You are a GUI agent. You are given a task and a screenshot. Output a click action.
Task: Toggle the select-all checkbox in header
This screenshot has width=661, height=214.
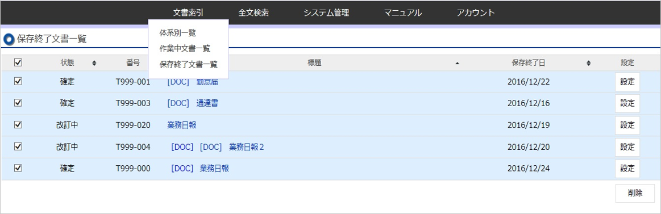click(18, 63)
